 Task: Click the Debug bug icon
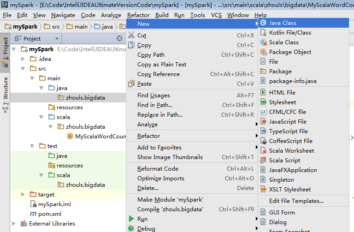131,228
